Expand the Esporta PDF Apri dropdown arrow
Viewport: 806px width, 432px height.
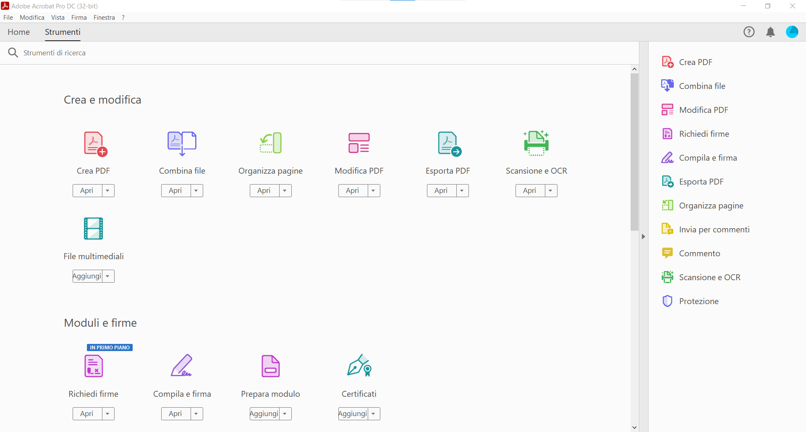coord(462,191)
